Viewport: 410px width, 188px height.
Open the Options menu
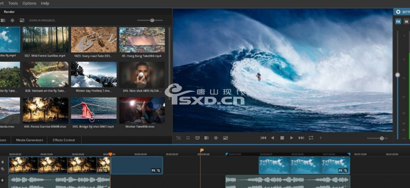[x=29, y=3]
